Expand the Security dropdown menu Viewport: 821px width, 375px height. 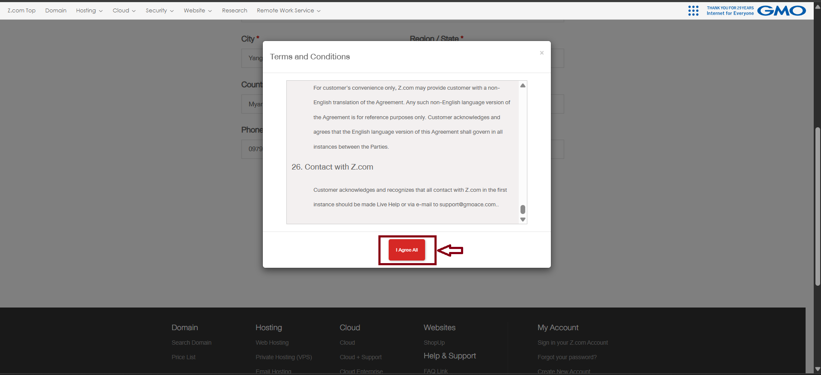[160, 10]
